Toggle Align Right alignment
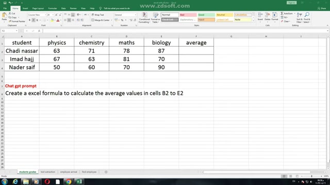Image resolution: width=330 pixels, height=185 pixels. [x=73, y=20]
